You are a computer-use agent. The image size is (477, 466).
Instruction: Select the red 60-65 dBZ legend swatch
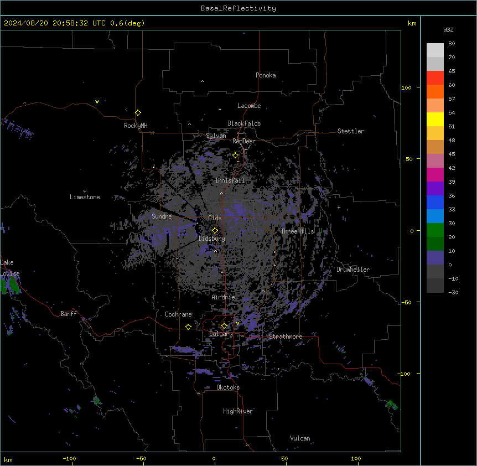click(435, 78)
